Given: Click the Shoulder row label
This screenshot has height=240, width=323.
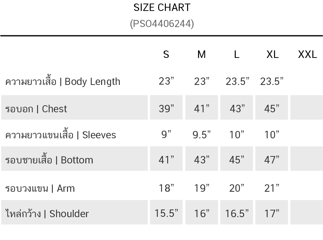Looking at the screenshot, I should [47, 213].
